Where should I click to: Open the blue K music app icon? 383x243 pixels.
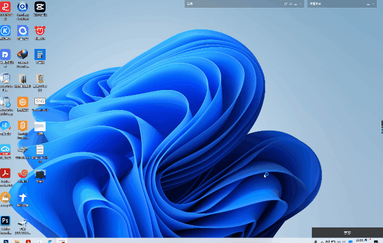click(x=6, y=31)
